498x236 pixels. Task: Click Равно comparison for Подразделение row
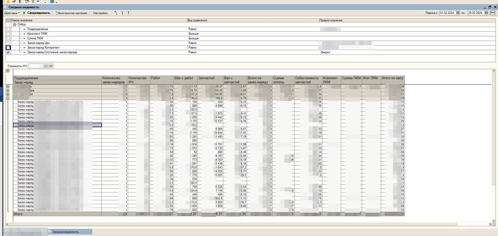(x=193, y=29)
